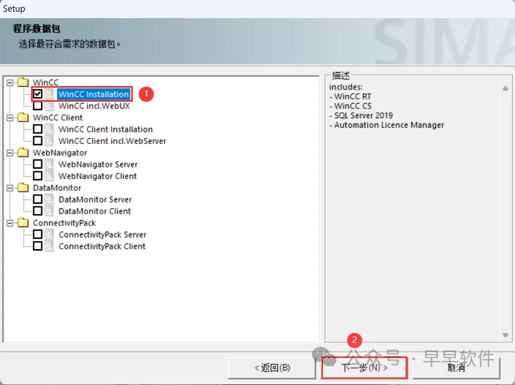Check the WinCC incl.WebUX checkbox

[x=38, y=106]
